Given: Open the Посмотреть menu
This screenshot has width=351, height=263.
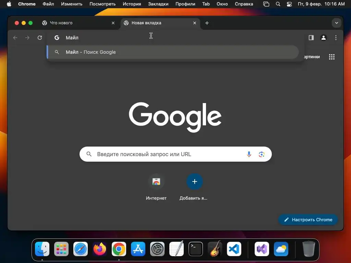Looking at the screenshot, I should 102,4.
